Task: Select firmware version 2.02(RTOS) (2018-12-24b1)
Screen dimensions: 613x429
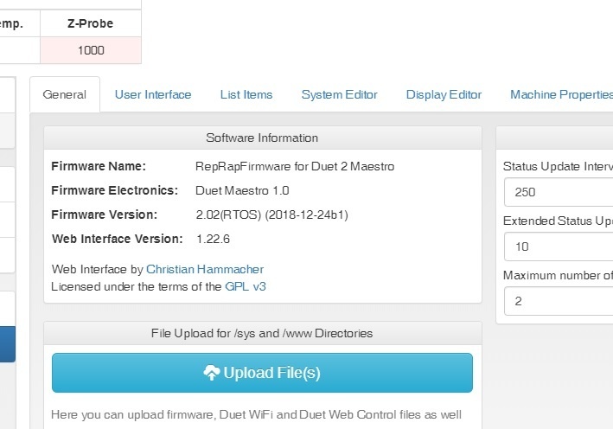Action: click(x=271, y=215)
